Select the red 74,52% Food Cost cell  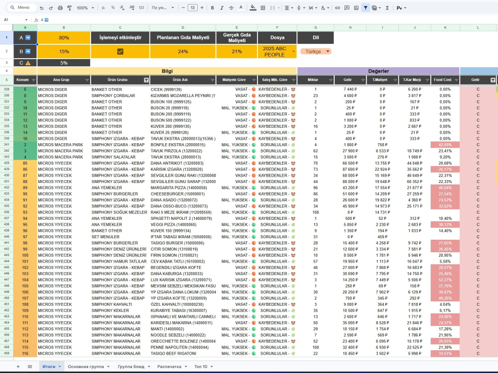pyautogui.click(x=445, y=200)
